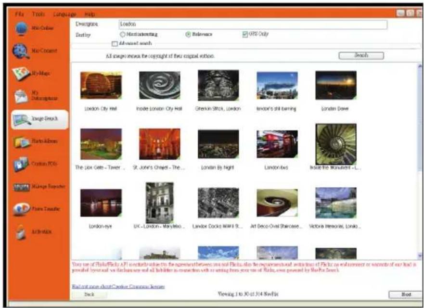This screenshot has height=308, width=424.
Task: Select the Inside London City Hall thumbnail
Action: (159, 86)
